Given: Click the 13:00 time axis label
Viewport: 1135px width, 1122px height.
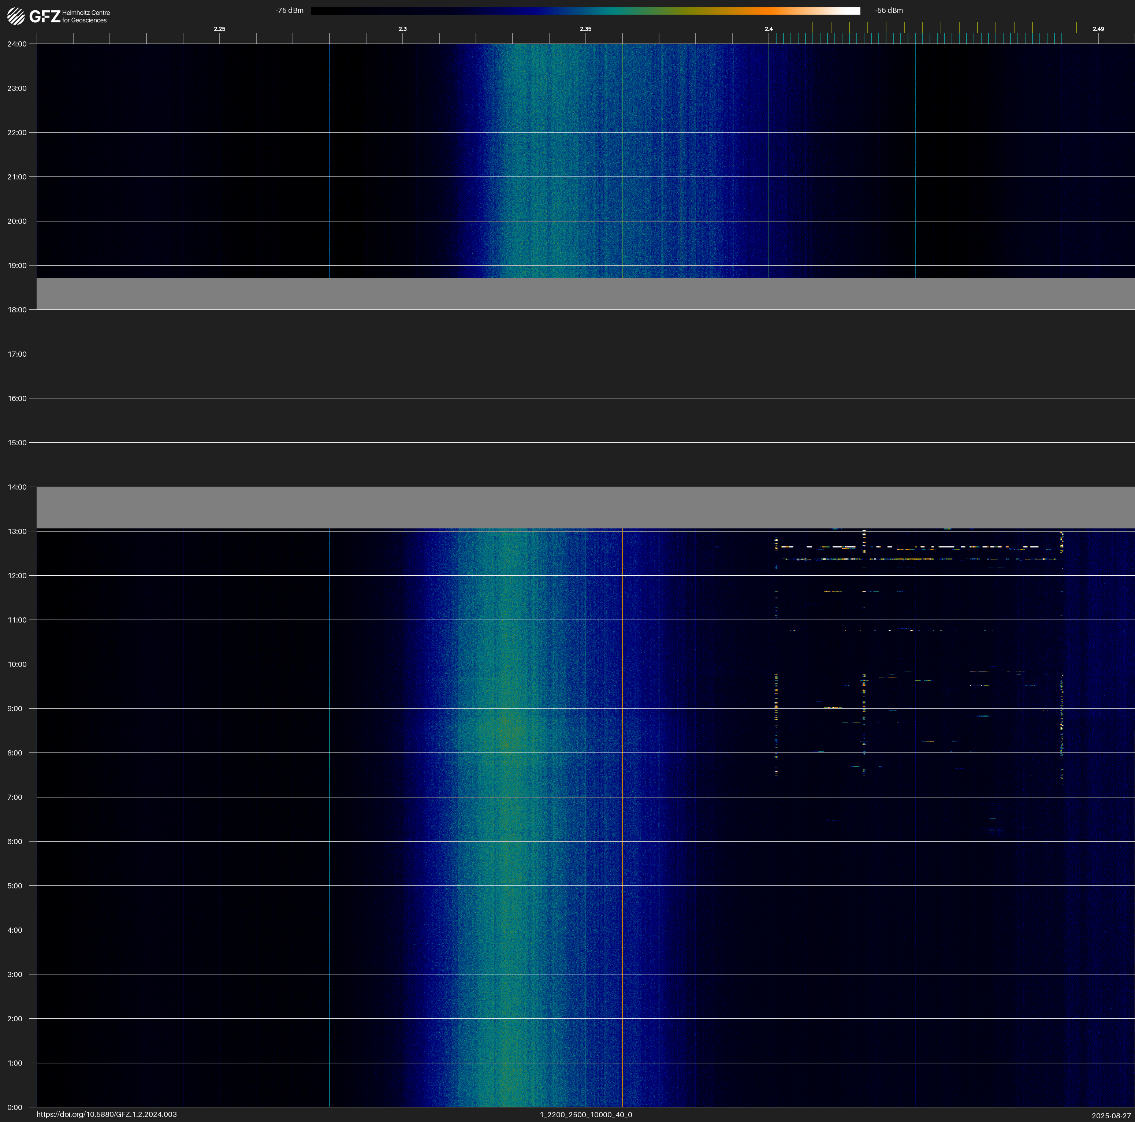Looking at the screenshot, I should click(x=17, y=532).
